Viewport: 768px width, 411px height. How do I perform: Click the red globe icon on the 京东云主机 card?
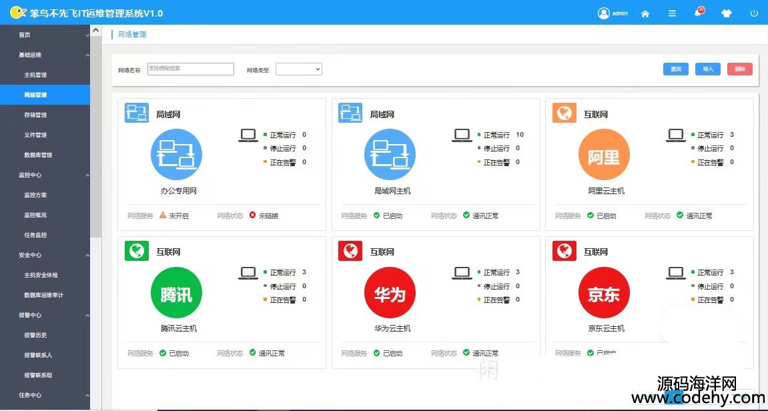tap(564, 251)
